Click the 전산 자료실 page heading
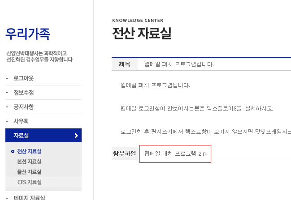The height and width of the screenshot is (200, 291). coord(142,33)
